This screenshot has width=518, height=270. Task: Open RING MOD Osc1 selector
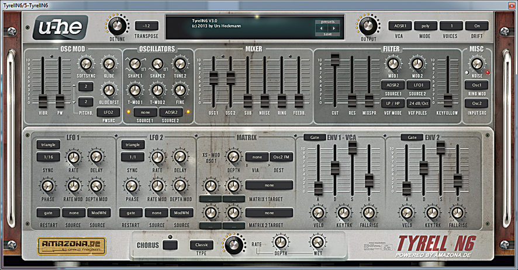(x=476, y=85)
